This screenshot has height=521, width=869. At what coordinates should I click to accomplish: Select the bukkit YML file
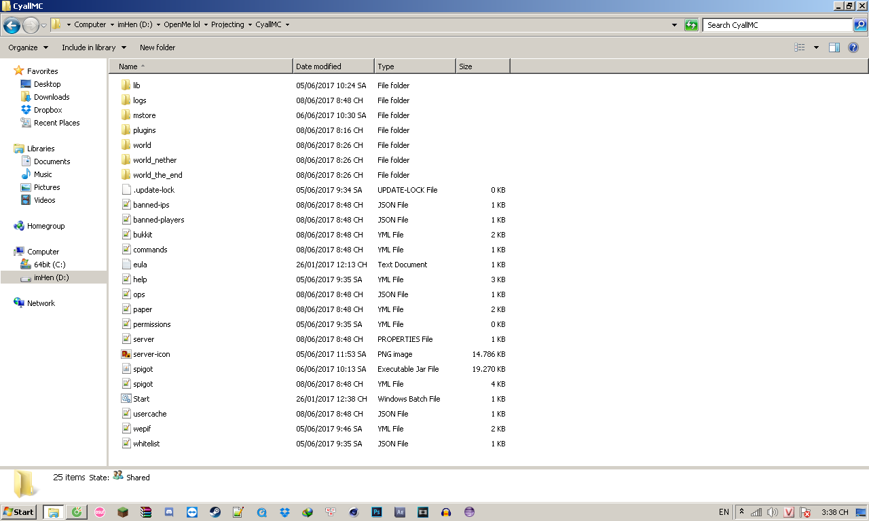tap(136, 235)
